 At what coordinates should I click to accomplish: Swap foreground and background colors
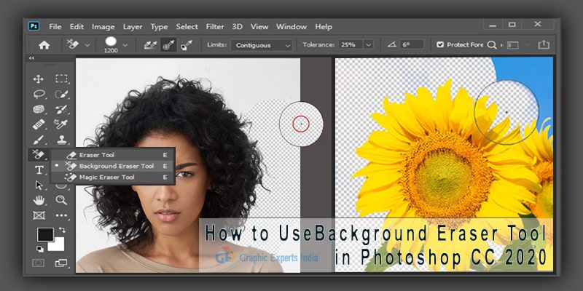tap(62, 230)
